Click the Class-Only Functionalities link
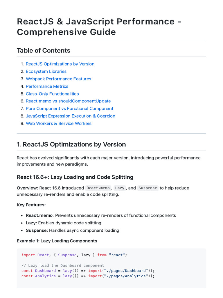 [52, 94]
